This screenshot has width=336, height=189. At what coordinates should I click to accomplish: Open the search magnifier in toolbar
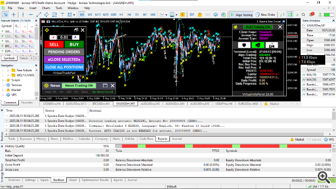303,15
